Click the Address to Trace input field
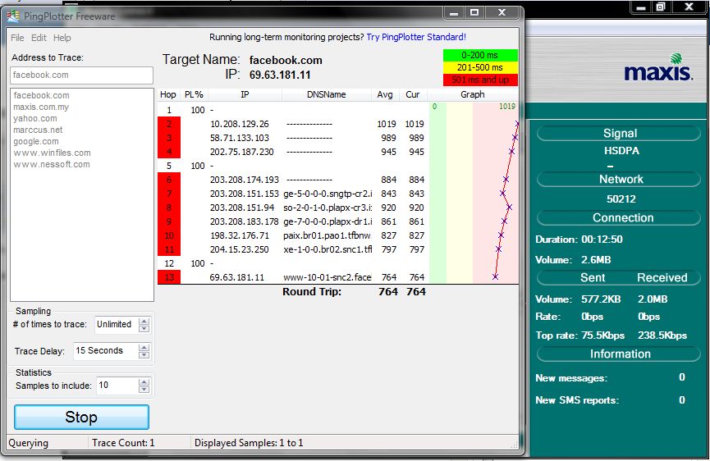This screenshot has height=461, width=710. point(81,75)
